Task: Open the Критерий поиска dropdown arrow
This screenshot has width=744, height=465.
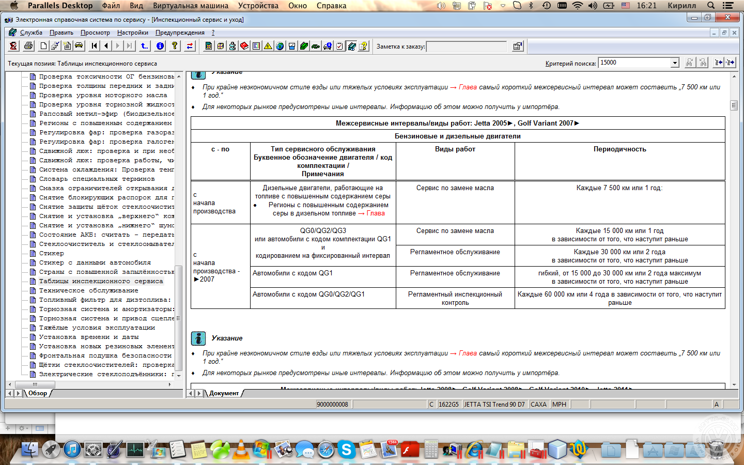Action: 674,63
